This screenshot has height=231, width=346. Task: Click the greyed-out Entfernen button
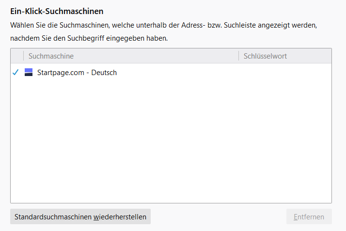click(x=309, y=217)
